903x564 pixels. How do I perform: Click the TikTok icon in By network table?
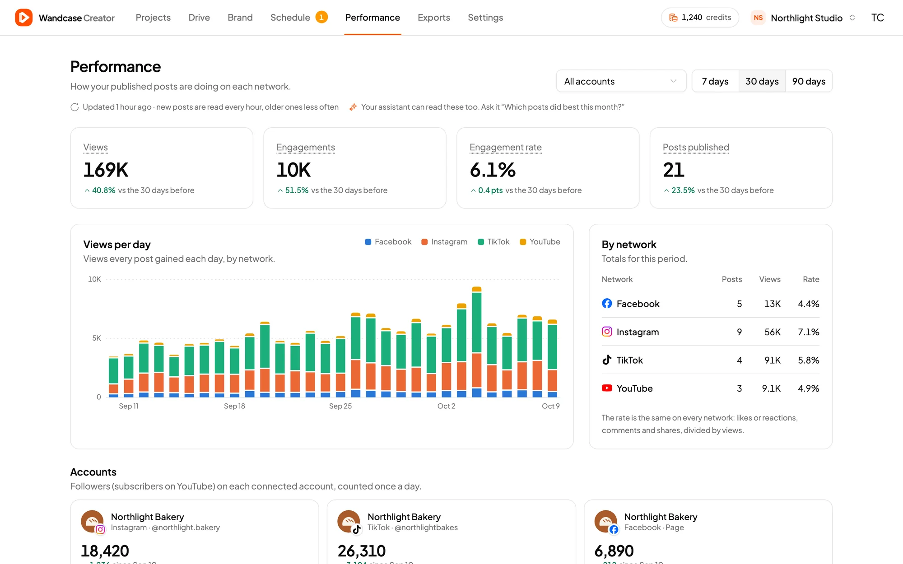607,360
